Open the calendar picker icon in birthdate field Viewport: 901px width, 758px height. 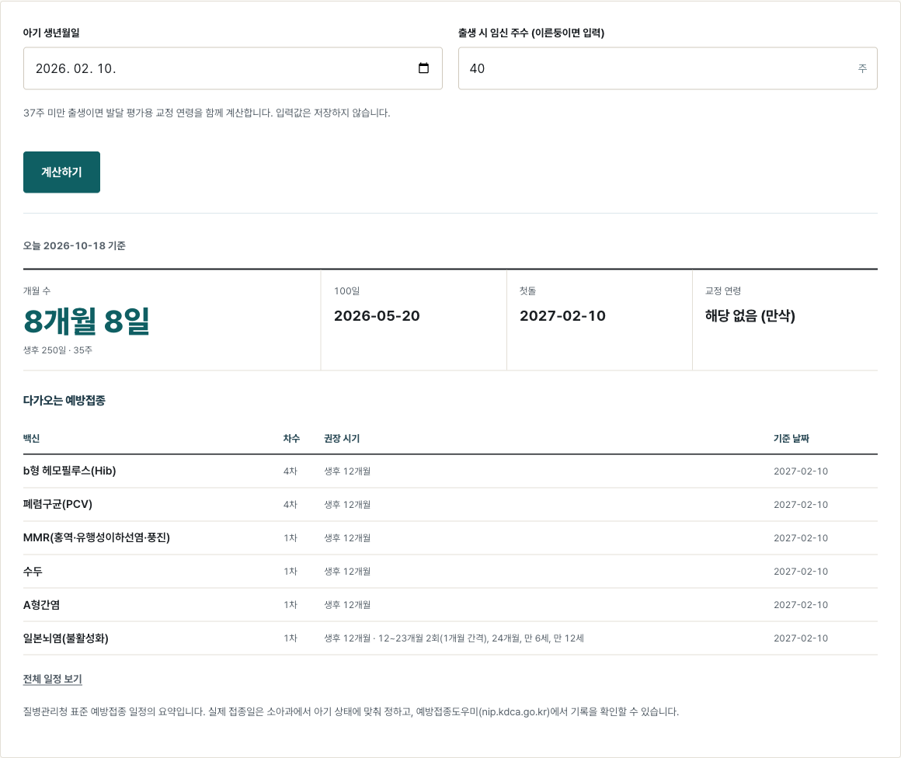423,68
